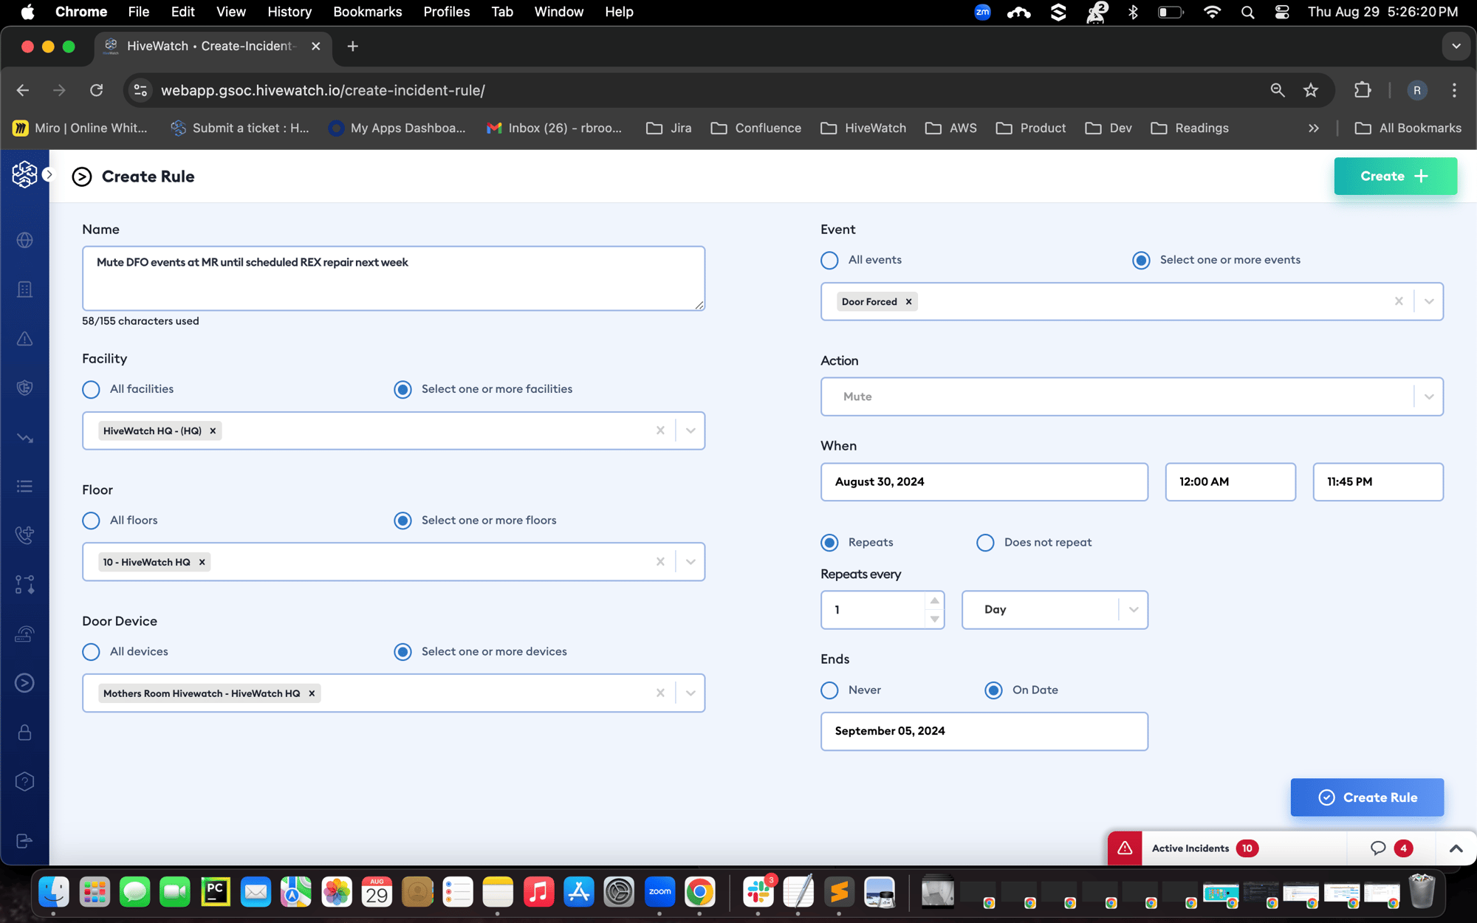Remove the Mothers Room Hivewatch device tag
This screenshot has height=923, width=1477.
click(x=312, y=693)
